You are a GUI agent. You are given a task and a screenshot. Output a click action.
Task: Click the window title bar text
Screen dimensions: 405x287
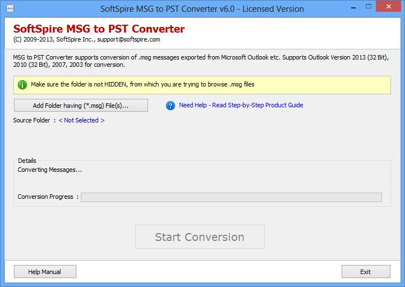tap(202, 9)
